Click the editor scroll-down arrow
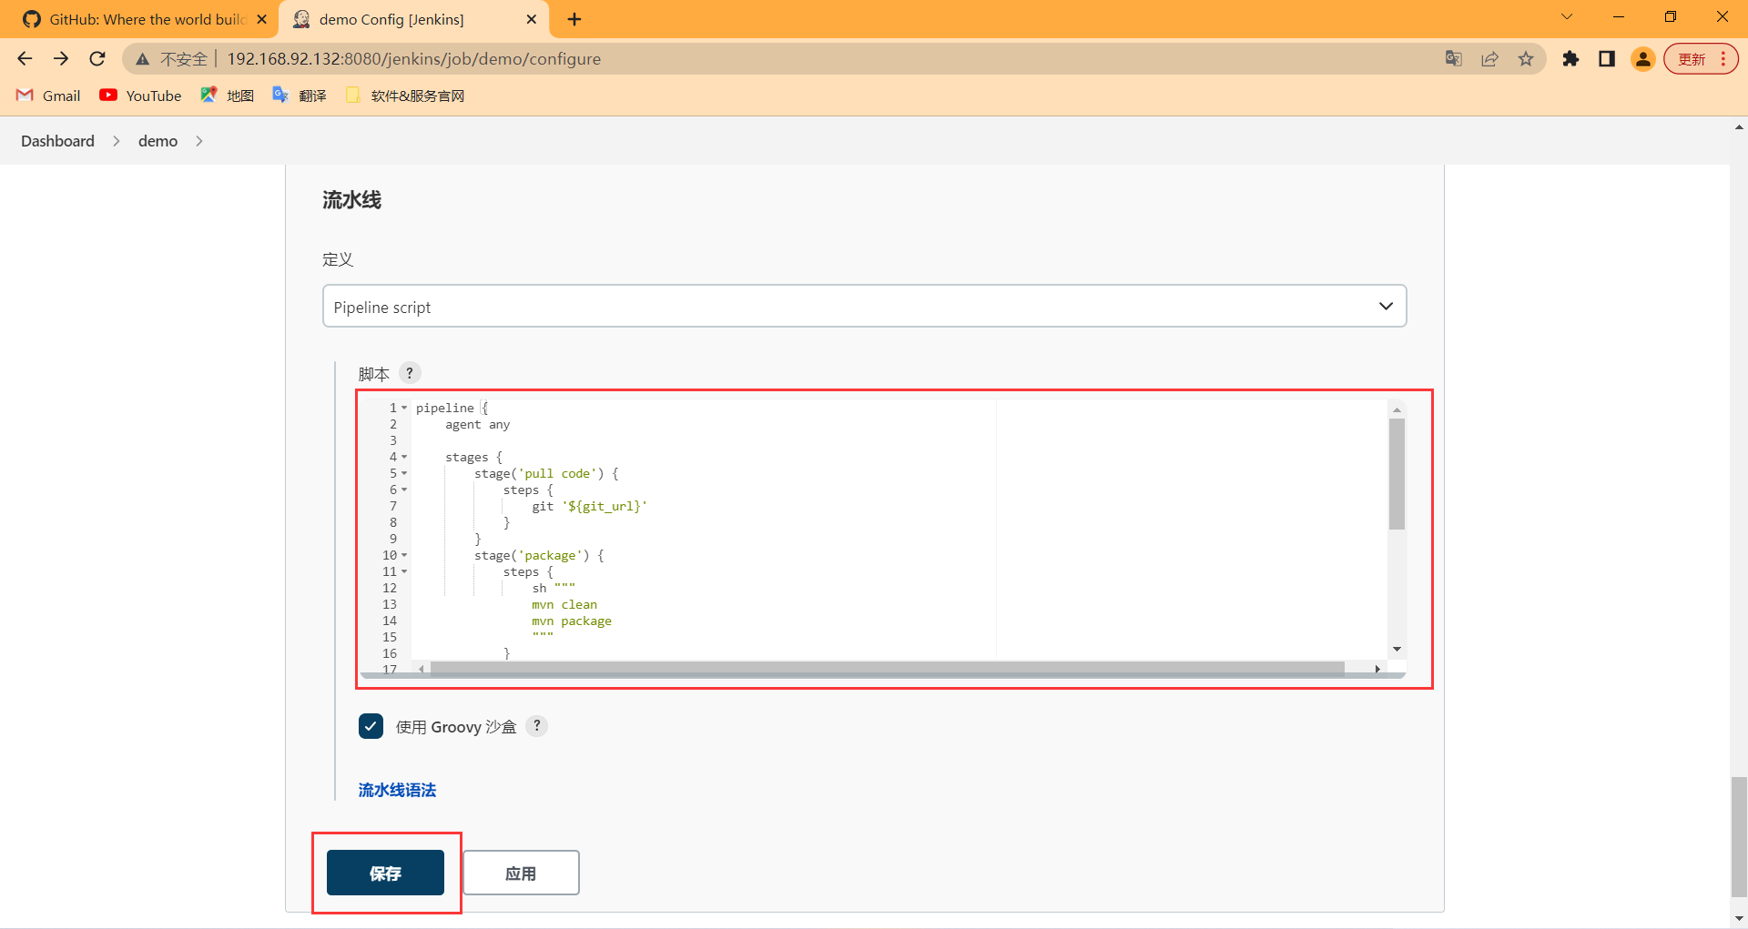The height and width of the screenshot is (929, 1748). (x=1397, y=649)
